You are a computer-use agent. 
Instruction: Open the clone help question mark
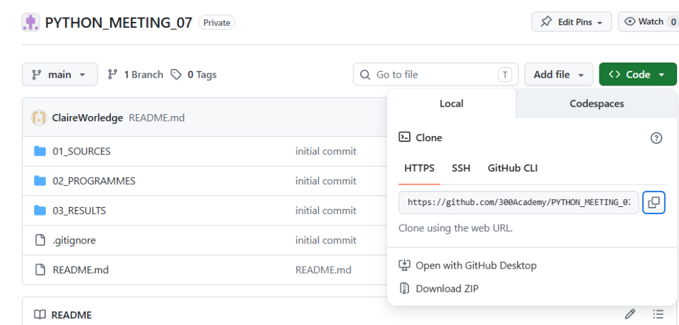(656, 138)
